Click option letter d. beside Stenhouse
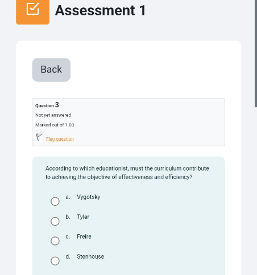Image resolution: width=257 pixels, height=275 pixels. point(68,256)
